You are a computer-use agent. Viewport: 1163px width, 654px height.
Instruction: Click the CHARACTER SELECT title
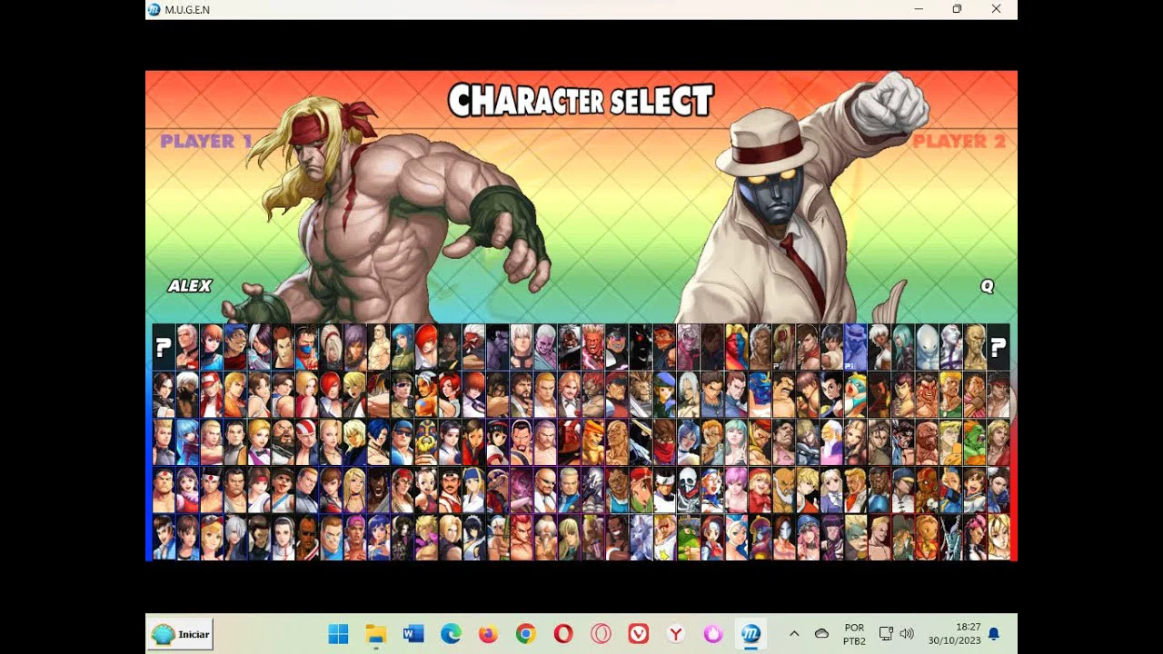pyautogui.click(x=581, y=101)
